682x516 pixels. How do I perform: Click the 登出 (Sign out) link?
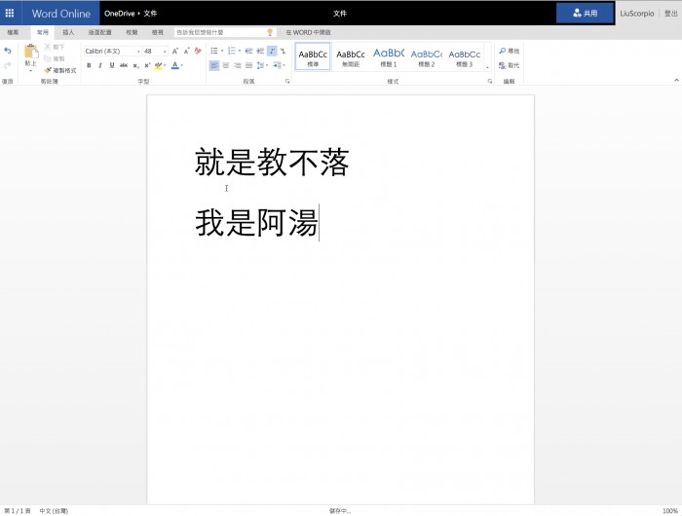(670, 14)
